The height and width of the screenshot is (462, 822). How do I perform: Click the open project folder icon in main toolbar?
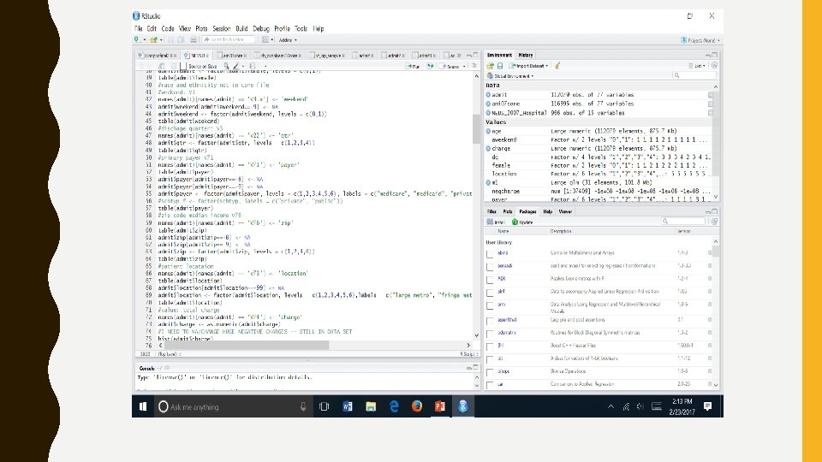click(153, 40)
